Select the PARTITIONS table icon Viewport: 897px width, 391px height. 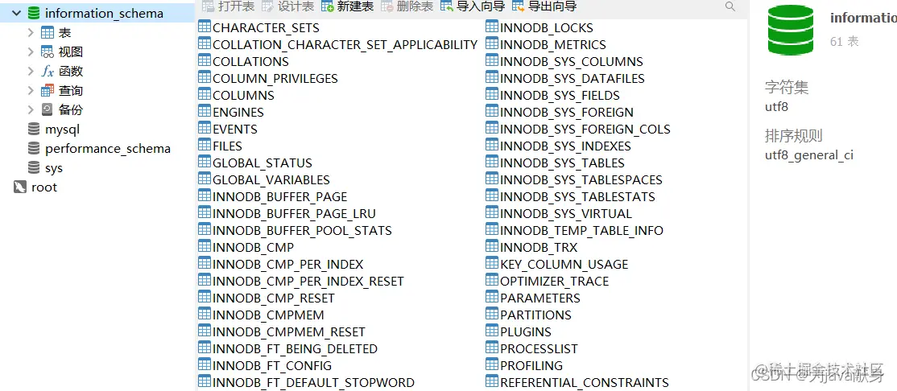[x=492, y=315]
